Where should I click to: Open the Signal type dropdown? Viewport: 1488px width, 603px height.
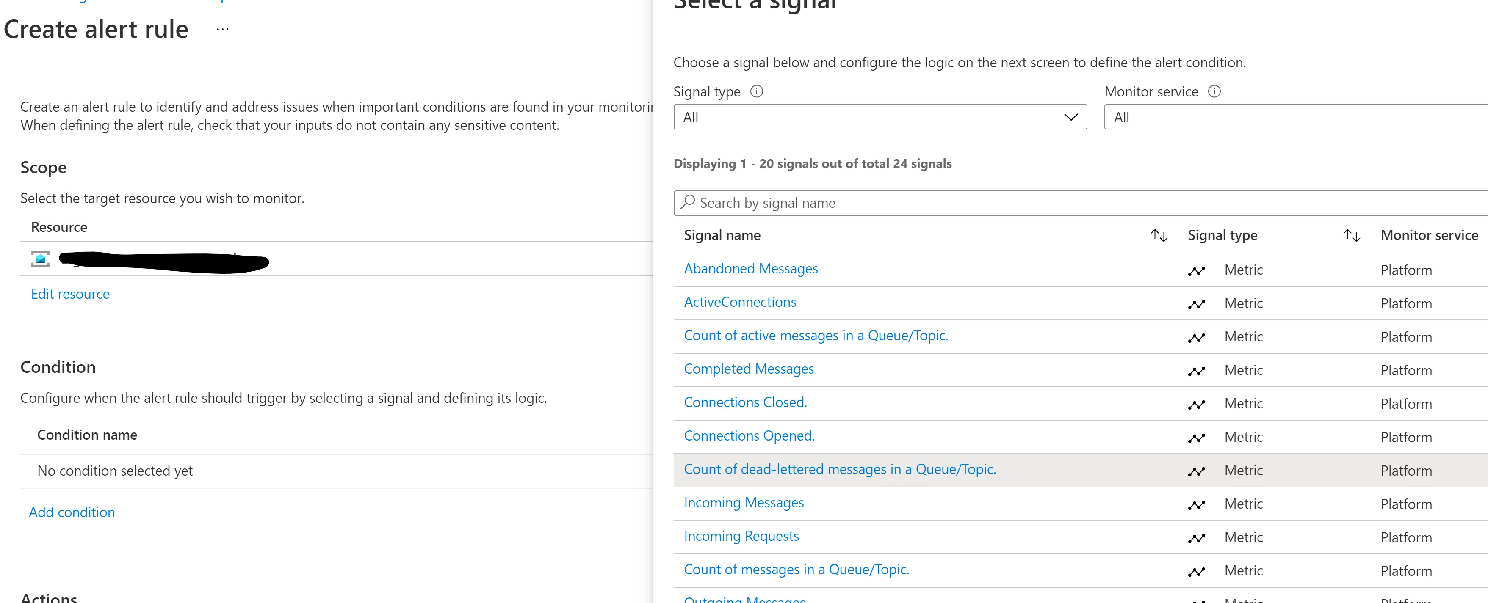coord(880,117)
